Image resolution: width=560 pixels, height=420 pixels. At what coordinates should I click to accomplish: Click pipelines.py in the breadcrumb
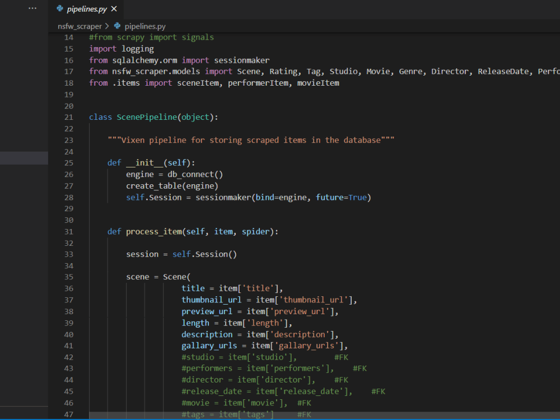145,26
